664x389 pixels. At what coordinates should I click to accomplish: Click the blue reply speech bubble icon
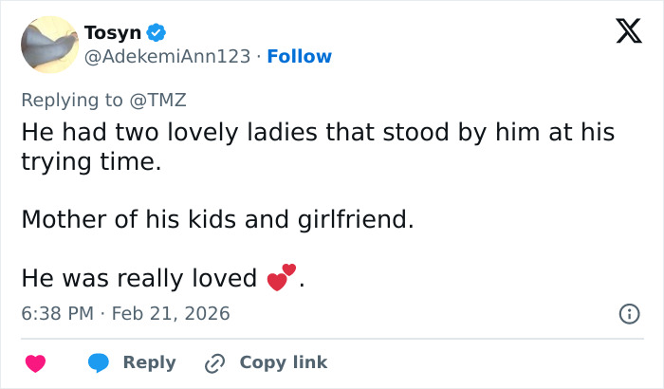pos(98,362)
